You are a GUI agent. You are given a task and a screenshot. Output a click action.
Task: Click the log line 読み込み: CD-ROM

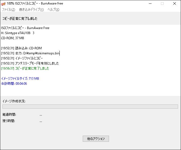21,48
